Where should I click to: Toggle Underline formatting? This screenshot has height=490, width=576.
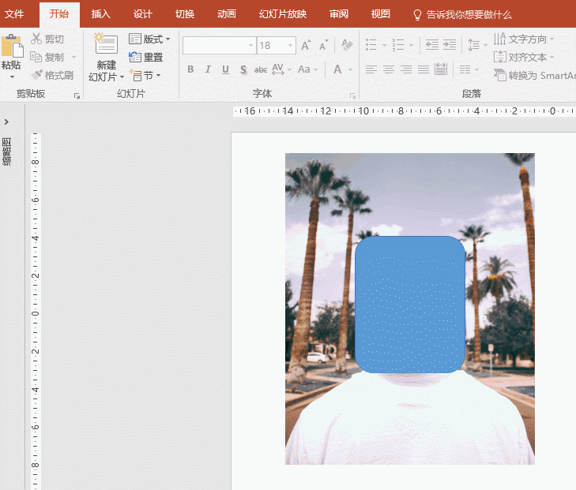coord(225,69)
